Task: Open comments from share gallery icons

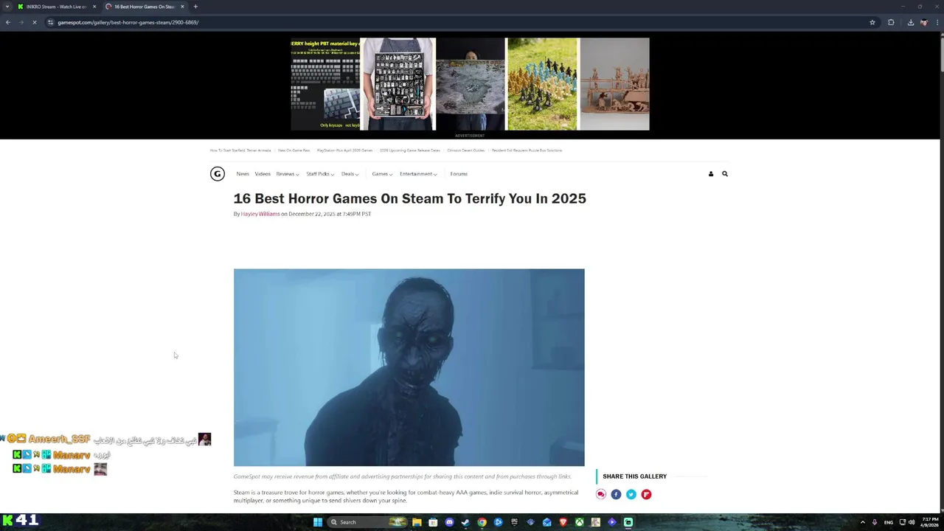Action: point(601,494)
